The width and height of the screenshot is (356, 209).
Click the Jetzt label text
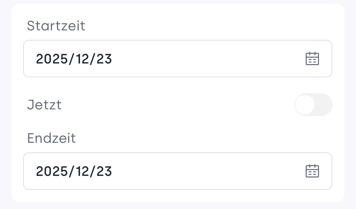[x=44, y=105]
